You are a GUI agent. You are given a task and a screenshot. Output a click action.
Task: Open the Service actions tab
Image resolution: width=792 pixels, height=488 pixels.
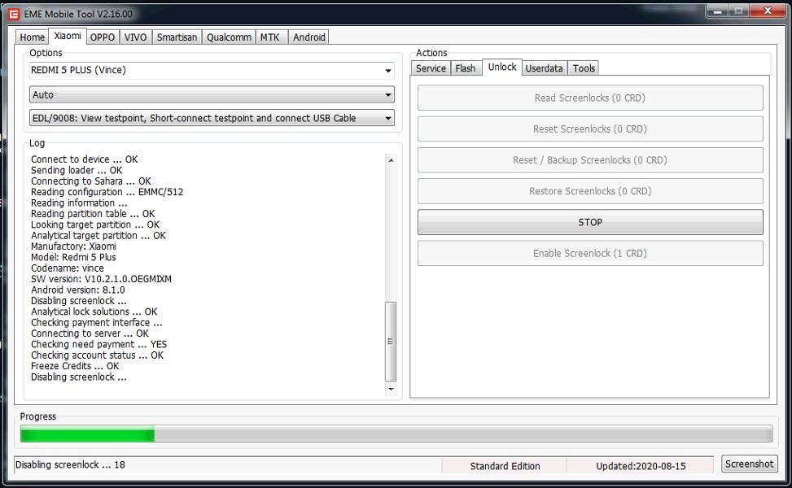[x=431, y=68]
